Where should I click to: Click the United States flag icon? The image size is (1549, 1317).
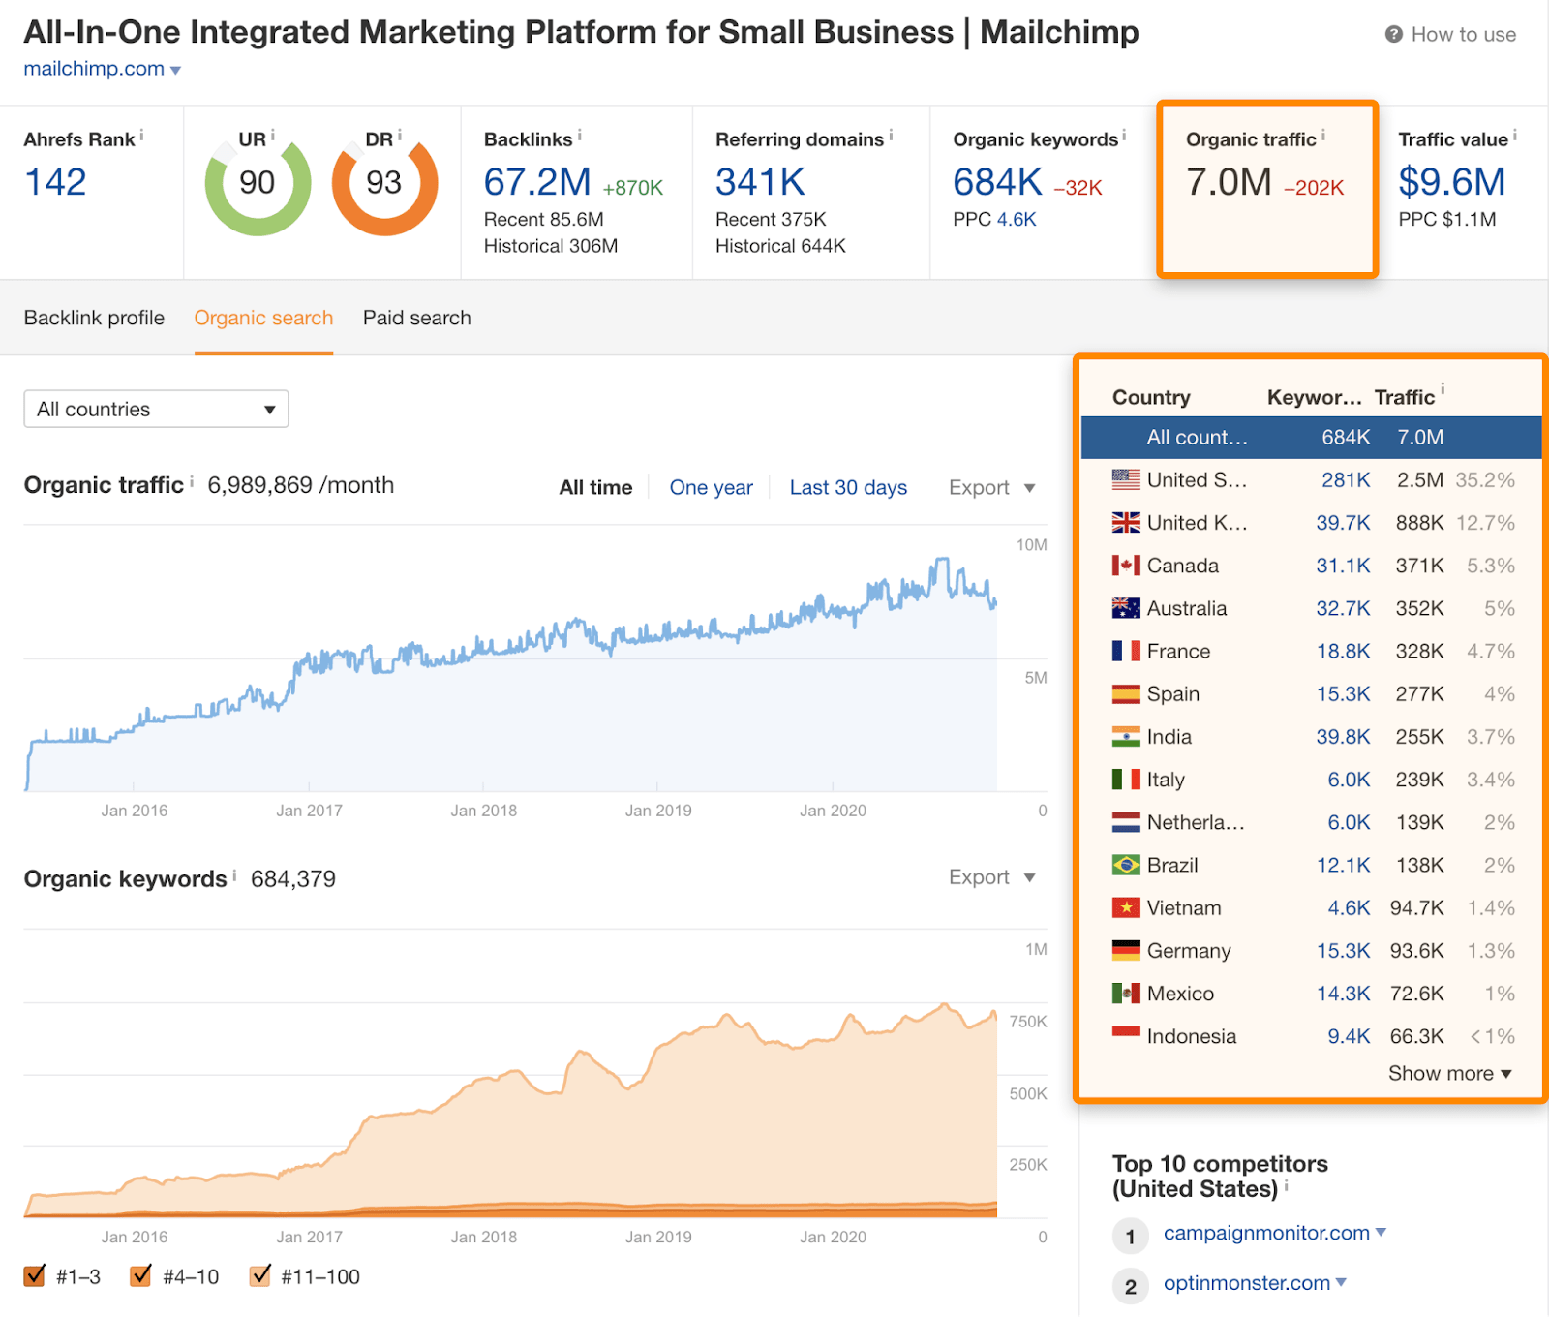click(1125, 479)
